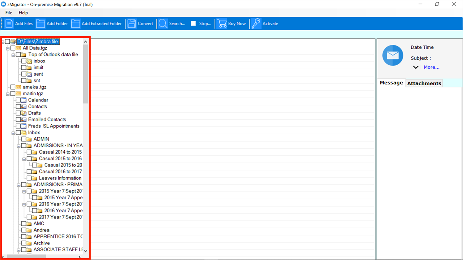The height and width of the screenshot is (260, 463).
Task: Select the APPRENTICE 2016 folder
Action: tap(58, 237)
